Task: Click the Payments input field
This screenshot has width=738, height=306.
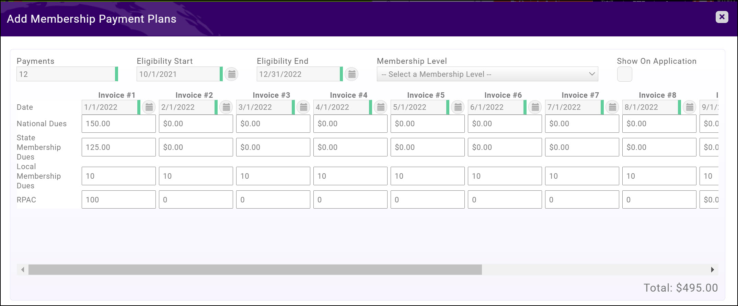Action: (x=65, y=74)
